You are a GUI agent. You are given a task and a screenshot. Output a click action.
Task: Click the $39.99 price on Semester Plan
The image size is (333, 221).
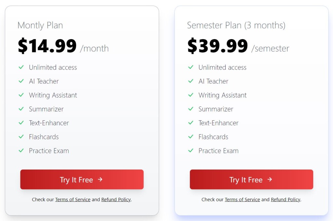tap(217, 46)
